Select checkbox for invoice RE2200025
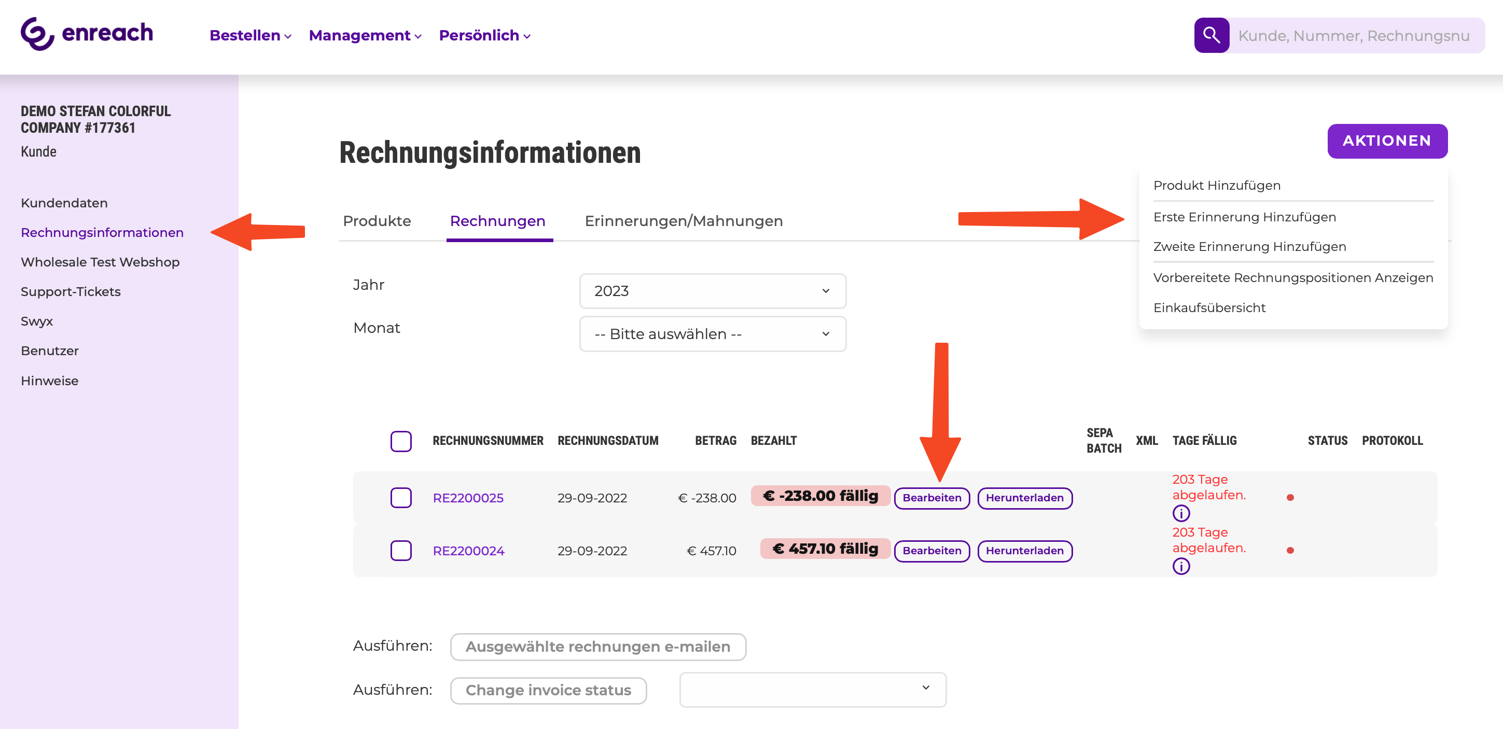The image size is (1503, 729). 401,497
